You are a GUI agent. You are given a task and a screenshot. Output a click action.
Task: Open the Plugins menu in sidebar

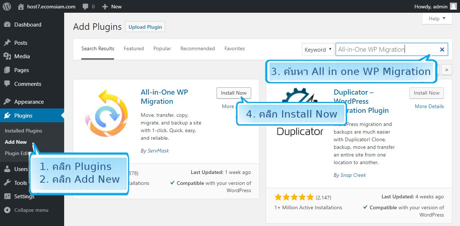(32, 116)
